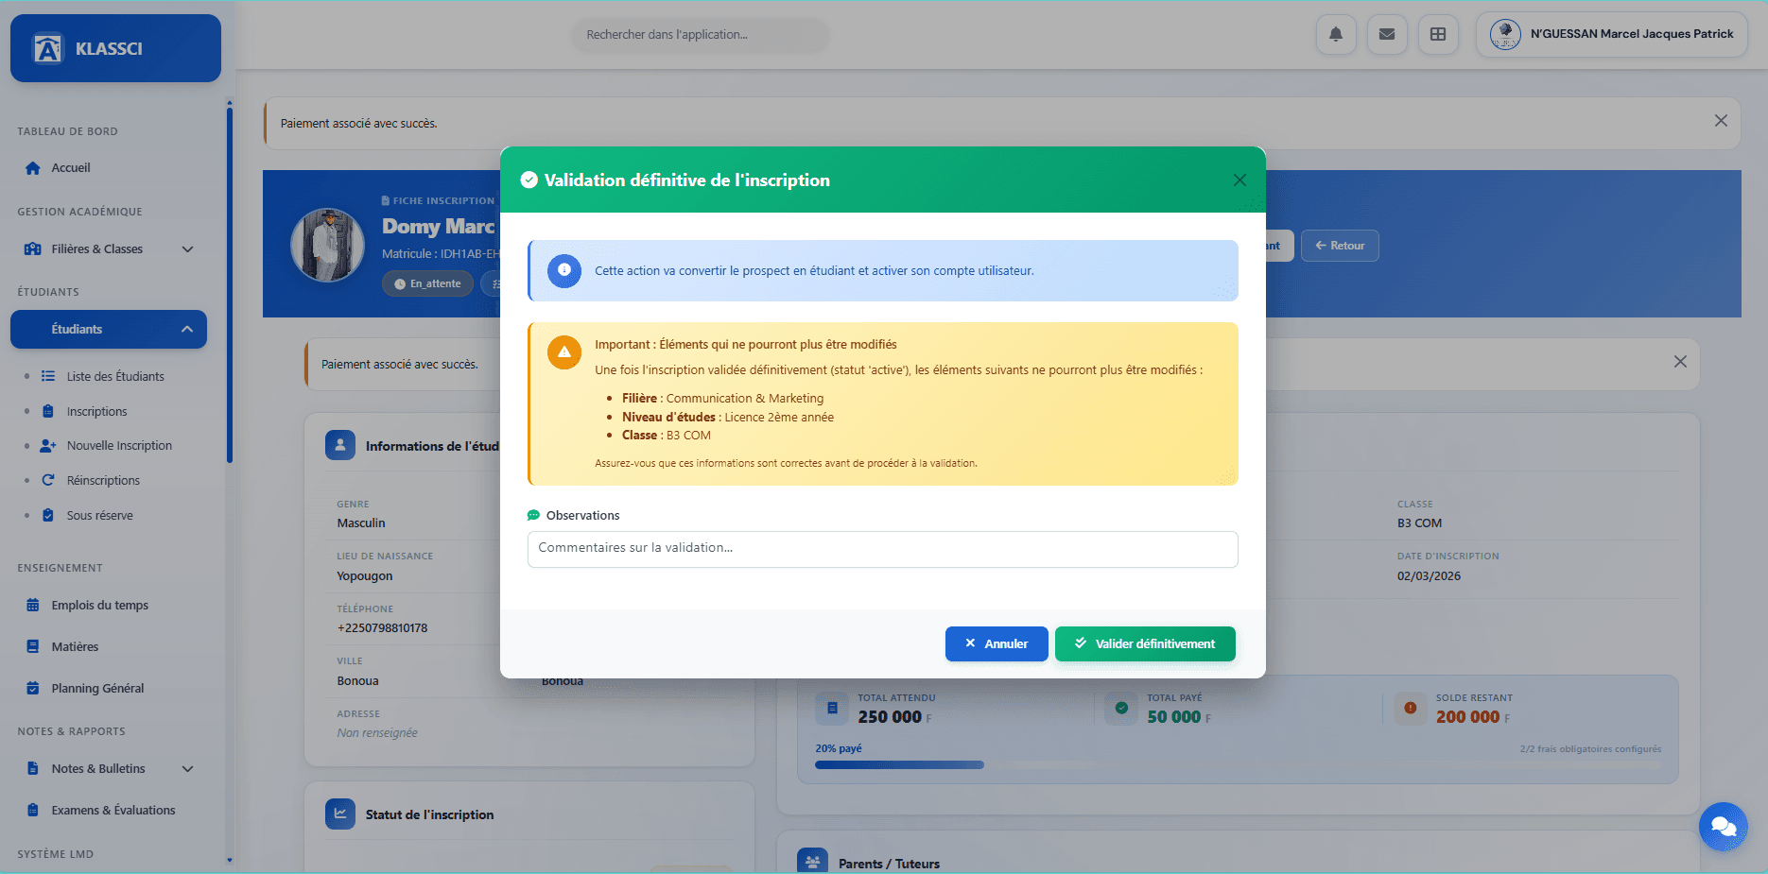The image size is (1768, 874).
Task: Dismiss second Paiement associé alert
Action: tap(1680, 362)
